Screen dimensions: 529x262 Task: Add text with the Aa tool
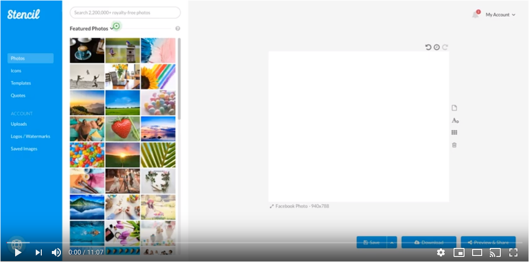[x=455, y=120]
